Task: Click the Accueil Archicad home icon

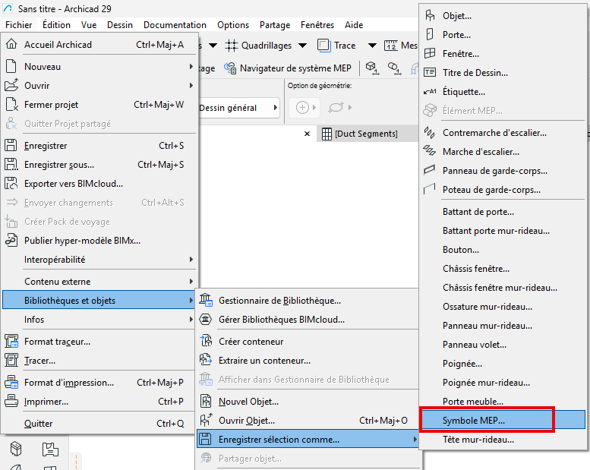Action: coord(11,44)
